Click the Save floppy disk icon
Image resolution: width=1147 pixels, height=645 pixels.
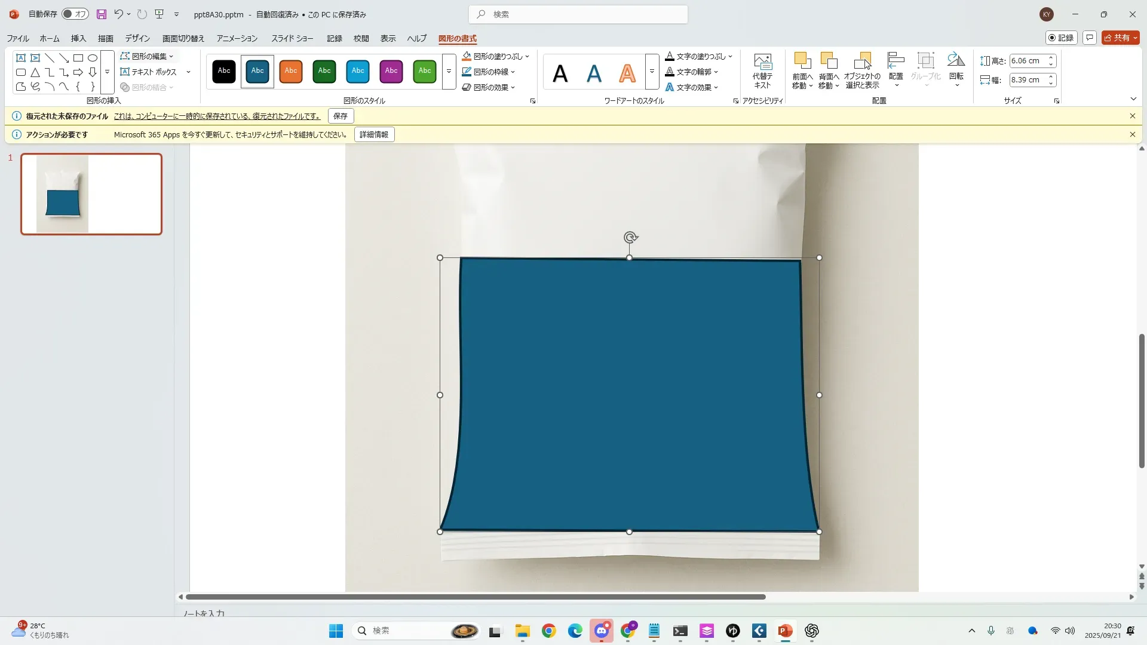[x=101, y=14]
